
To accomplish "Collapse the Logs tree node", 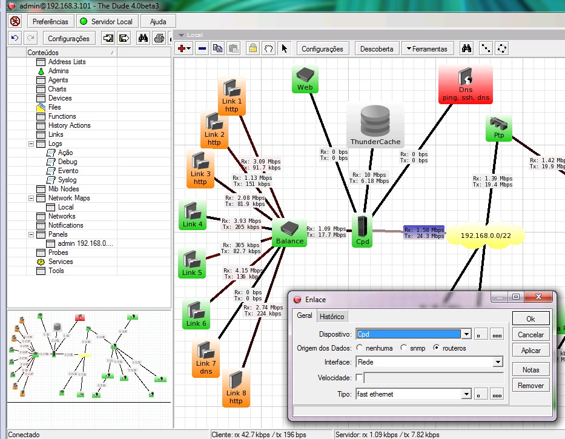I will [x=31, y=144].
